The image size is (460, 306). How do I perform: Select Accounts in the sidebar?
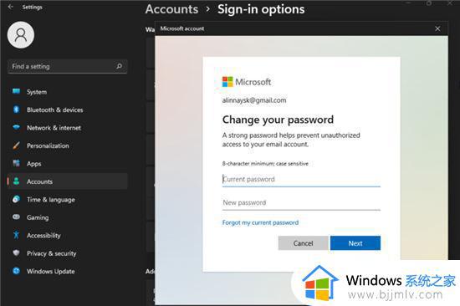coord(68,181)
